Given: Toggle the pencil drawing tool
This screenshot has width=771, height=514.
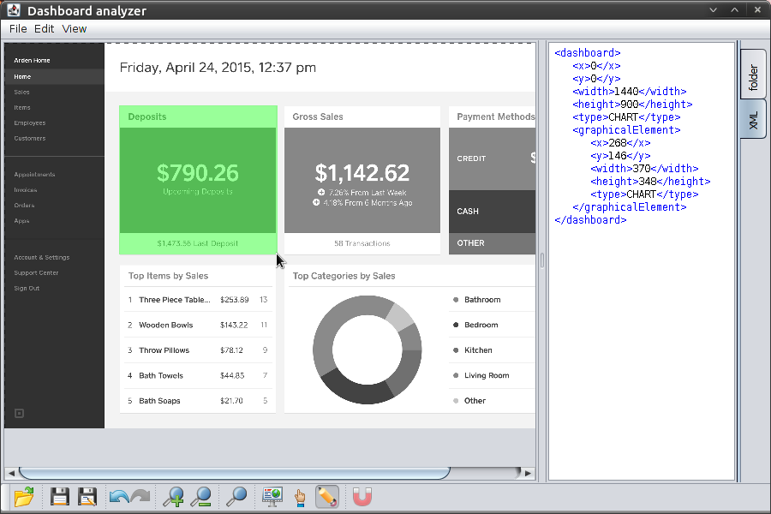Looking at the screenshot, I should [326, 496].
